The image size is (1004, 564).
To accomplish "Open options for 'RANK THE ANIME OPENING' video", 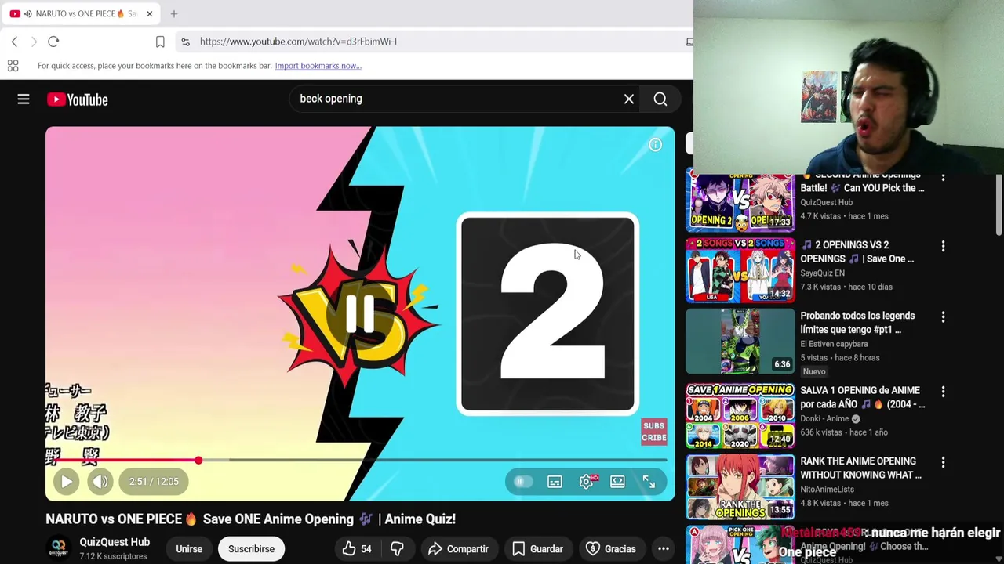I will [943, 462].
